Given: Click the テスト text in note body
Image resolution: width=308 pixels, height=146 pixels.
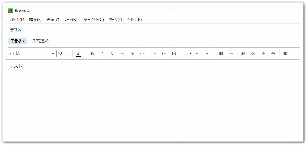Looking at the screenshot, I should [16, 66].
